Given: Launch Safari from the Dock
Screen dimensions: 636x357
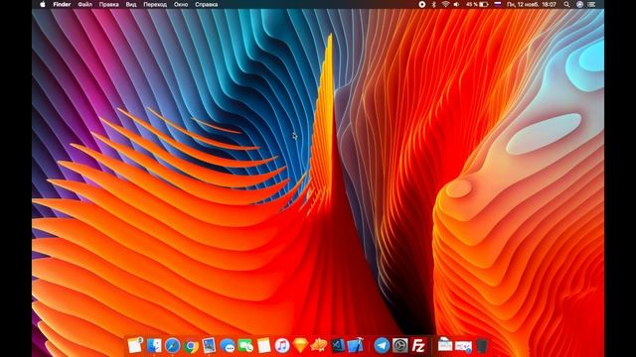Looking at the screenshot, I should click(x=172, y=346).
